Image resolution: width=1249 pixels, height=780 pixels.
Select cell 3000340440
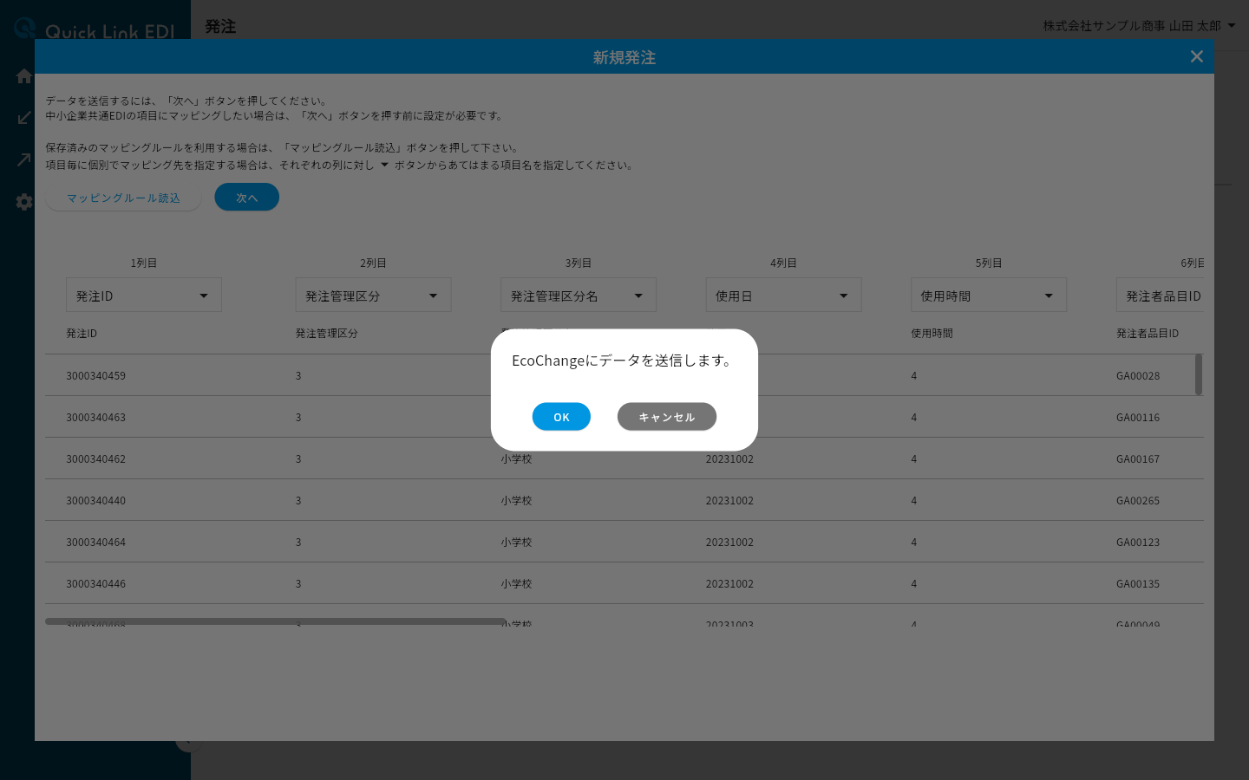coord(96,501)
